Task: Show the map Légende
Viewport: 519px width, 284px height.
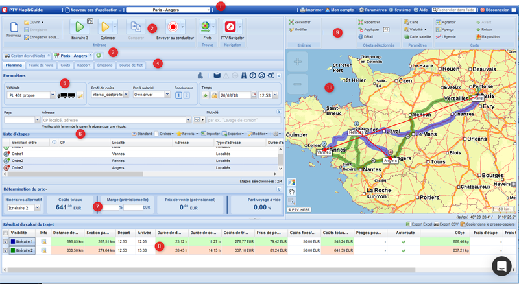Action: point(446,37)
